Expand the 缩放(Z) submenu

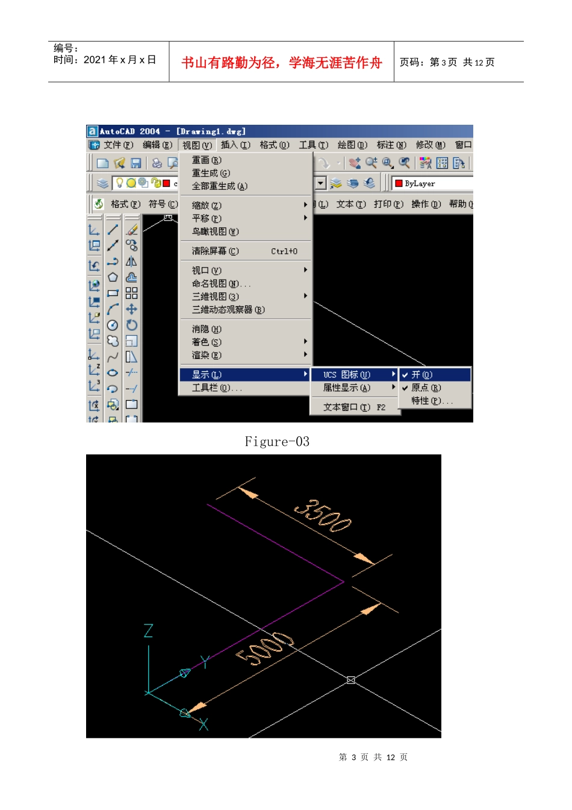pos(245,205)
